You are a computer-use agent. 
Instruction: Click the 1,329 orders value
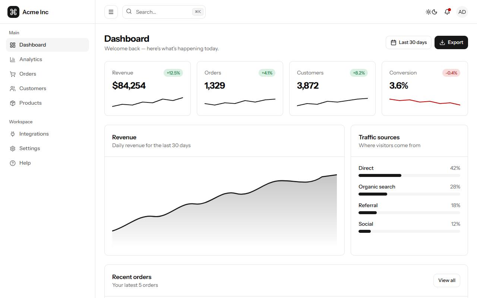(215, 86)
